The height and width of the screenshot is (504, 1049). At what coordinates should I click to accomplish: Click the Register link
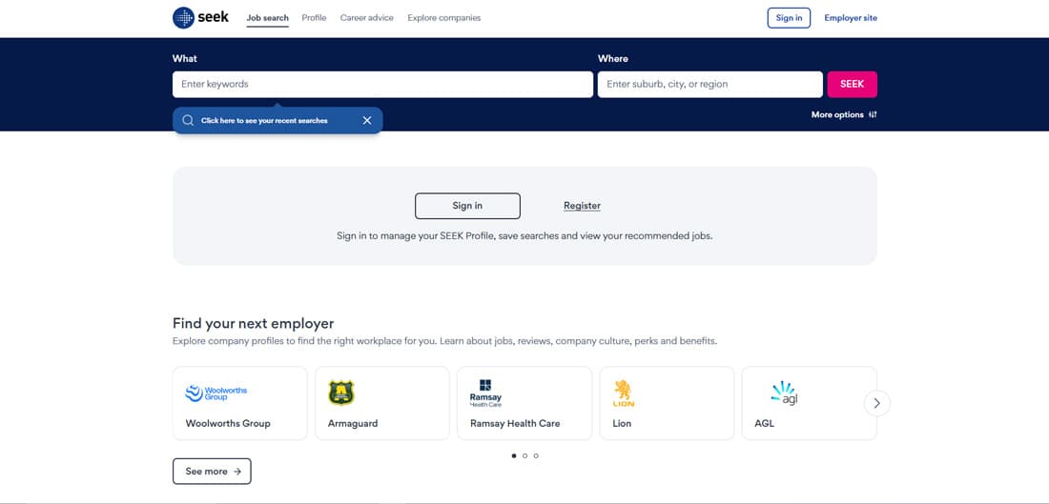pyautogui.click(x=582, y=206)
